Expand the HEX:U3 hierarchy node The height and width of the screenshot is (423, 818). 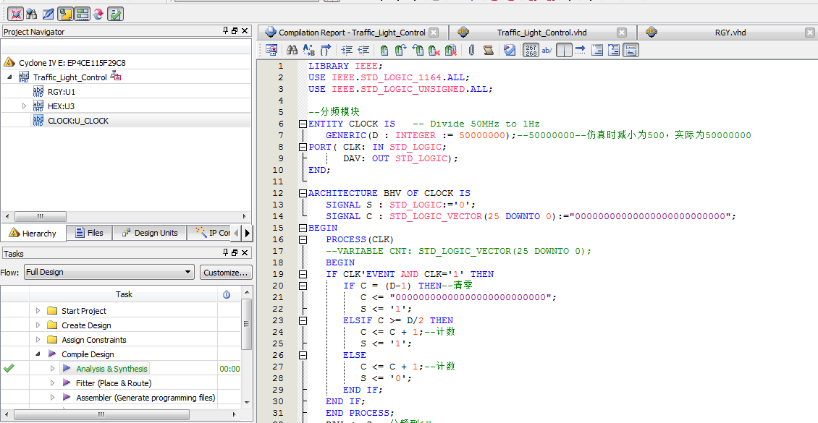[x=24, y=106]
